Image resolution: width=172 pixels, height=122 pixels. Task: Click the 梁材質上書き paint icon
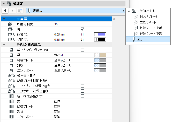click(12, 75)
